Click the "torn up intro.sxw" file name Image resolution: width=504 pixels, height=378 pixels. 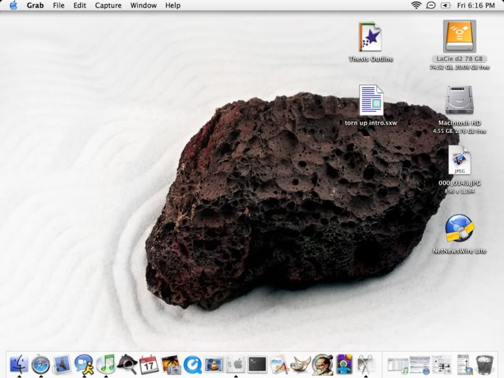point(371,123)
